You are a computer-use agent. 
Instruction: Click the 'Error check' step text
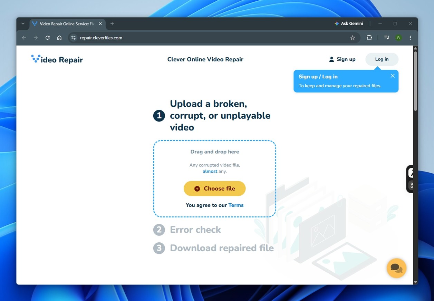(195, 230)
